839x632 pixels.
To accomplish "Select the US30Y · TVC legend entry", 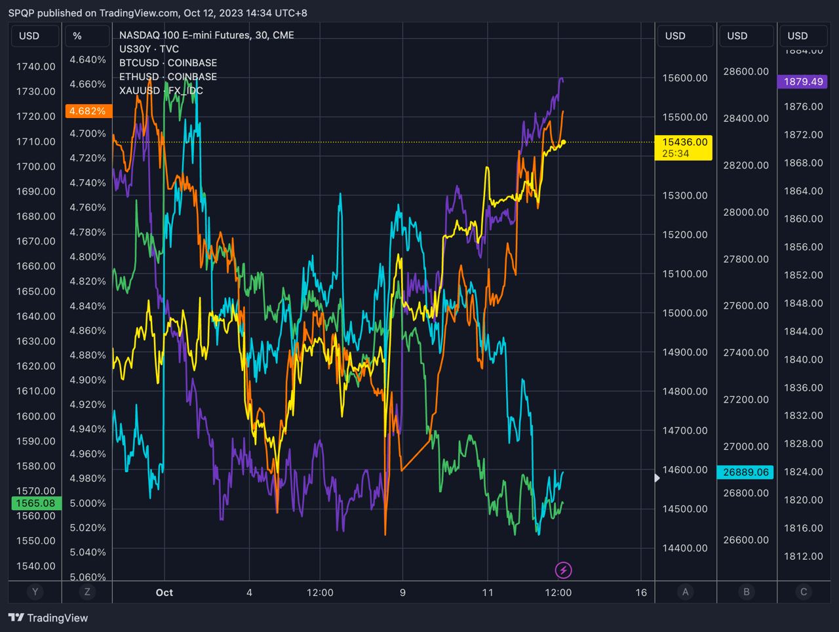I will pyautogui.click(x=149, y=49).
